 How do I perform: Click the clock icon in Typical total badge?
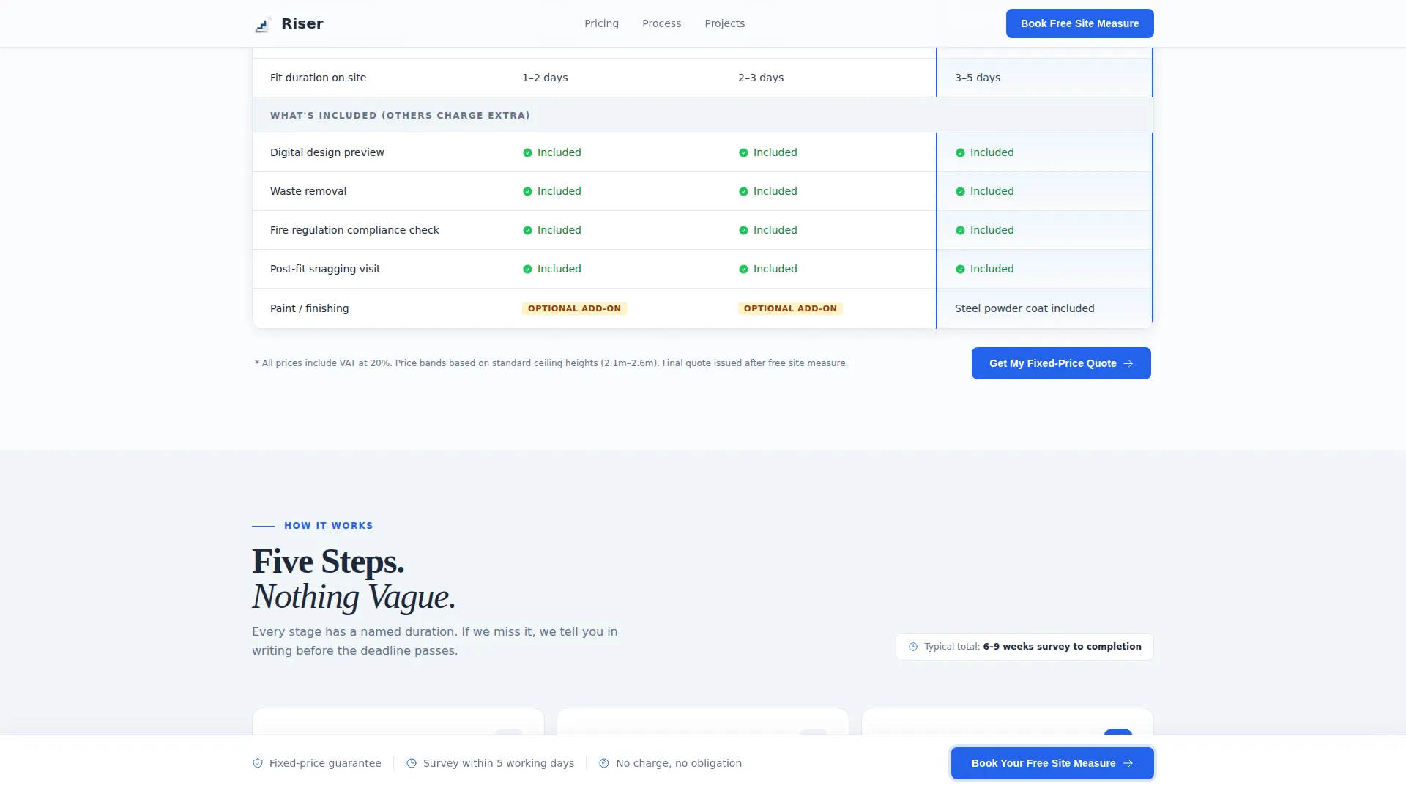[913, 647]
